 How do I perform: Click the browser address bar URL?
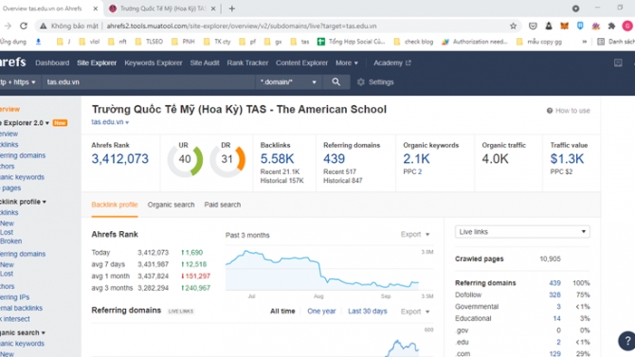(x=242, y=26)
